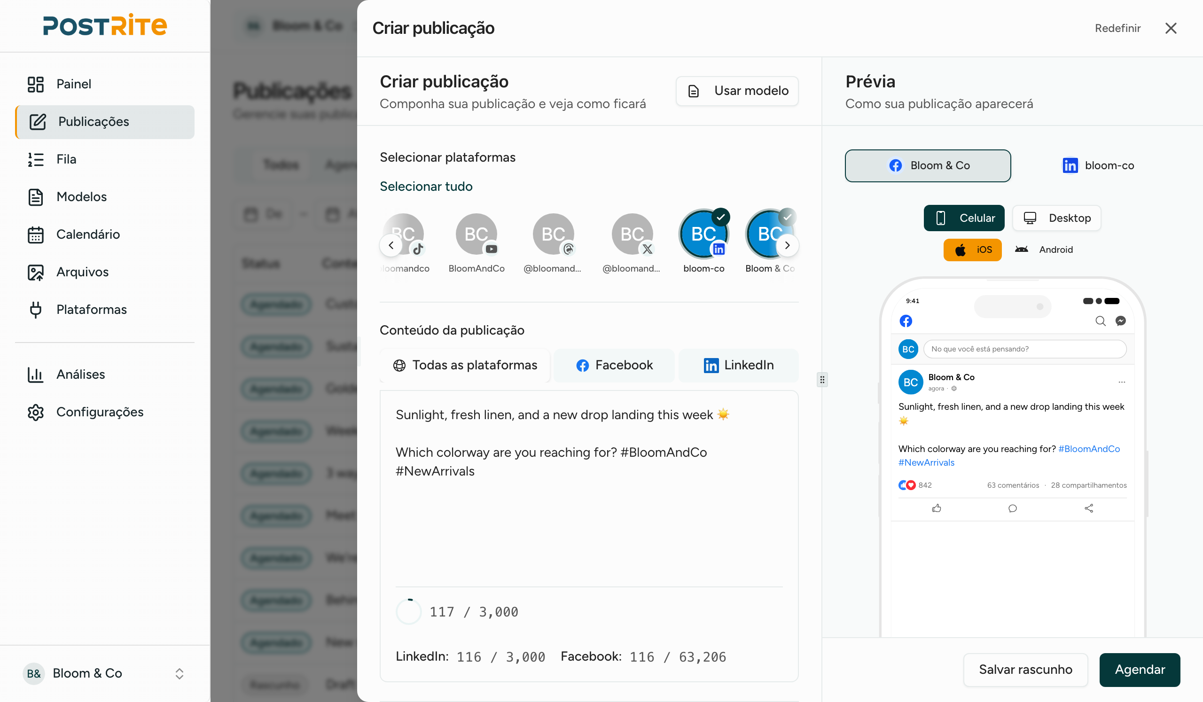Select the BloomAndCo YouTube account
The width and height of the screenshot is (1203, 702).
point(477,234)
